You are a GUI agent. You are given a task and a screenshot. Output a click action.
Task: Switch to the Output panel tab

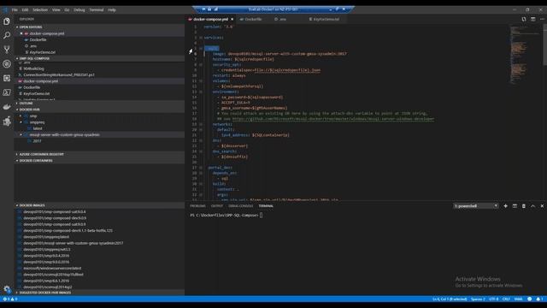(216, 206)
